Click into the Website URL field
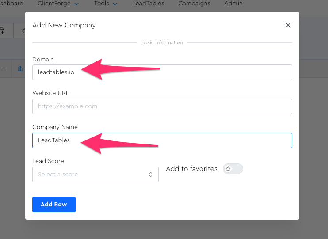This screenshot has width=328, height=239. click(x=162, y=106)
